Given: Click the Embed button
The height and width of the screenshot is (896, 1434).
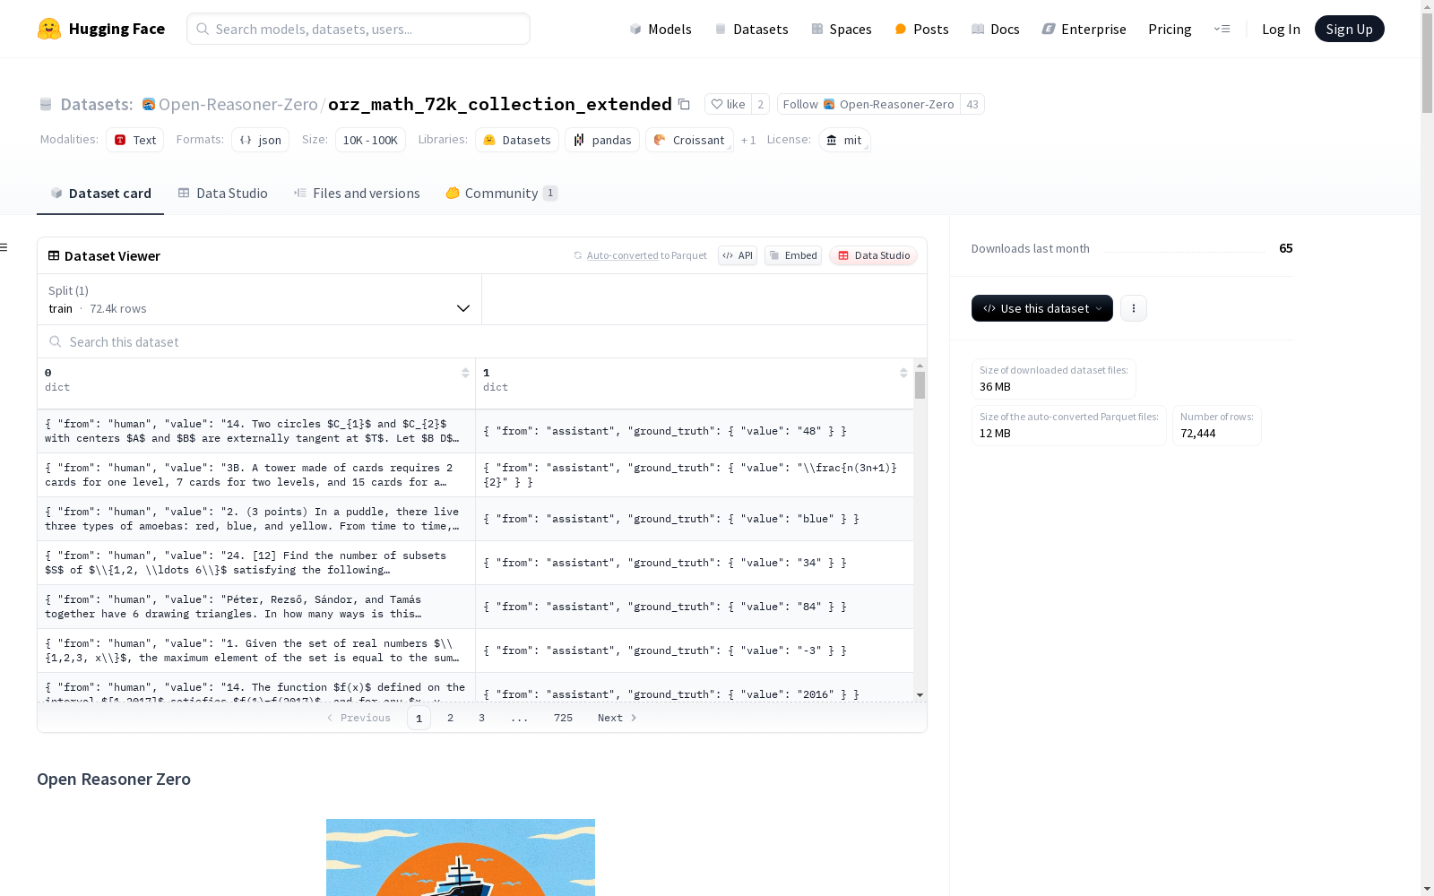Looking at the screenshot, I should (x=793, y=255).
